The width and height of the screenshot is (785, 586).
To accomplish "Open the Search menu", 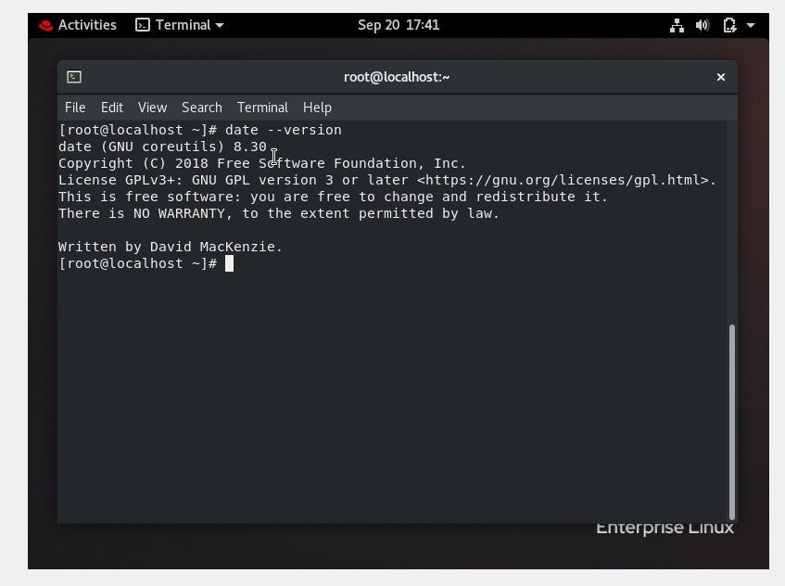I will click(x=201, y=107).
